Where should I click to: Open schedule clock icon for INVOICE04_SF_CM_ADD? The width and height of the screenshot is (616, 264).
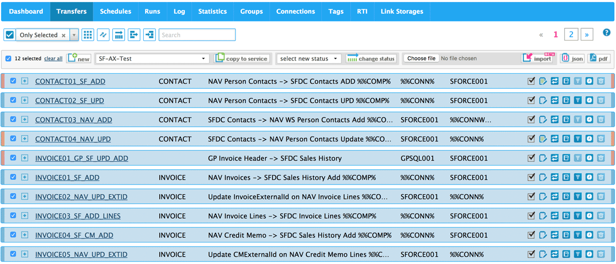pyautogui.click(x=589, y=235)
